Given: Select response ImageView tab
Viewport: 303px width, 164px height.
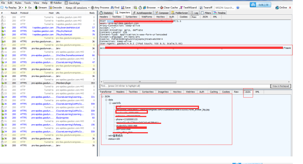Looking at the screenshot, I should pos(163,92).
